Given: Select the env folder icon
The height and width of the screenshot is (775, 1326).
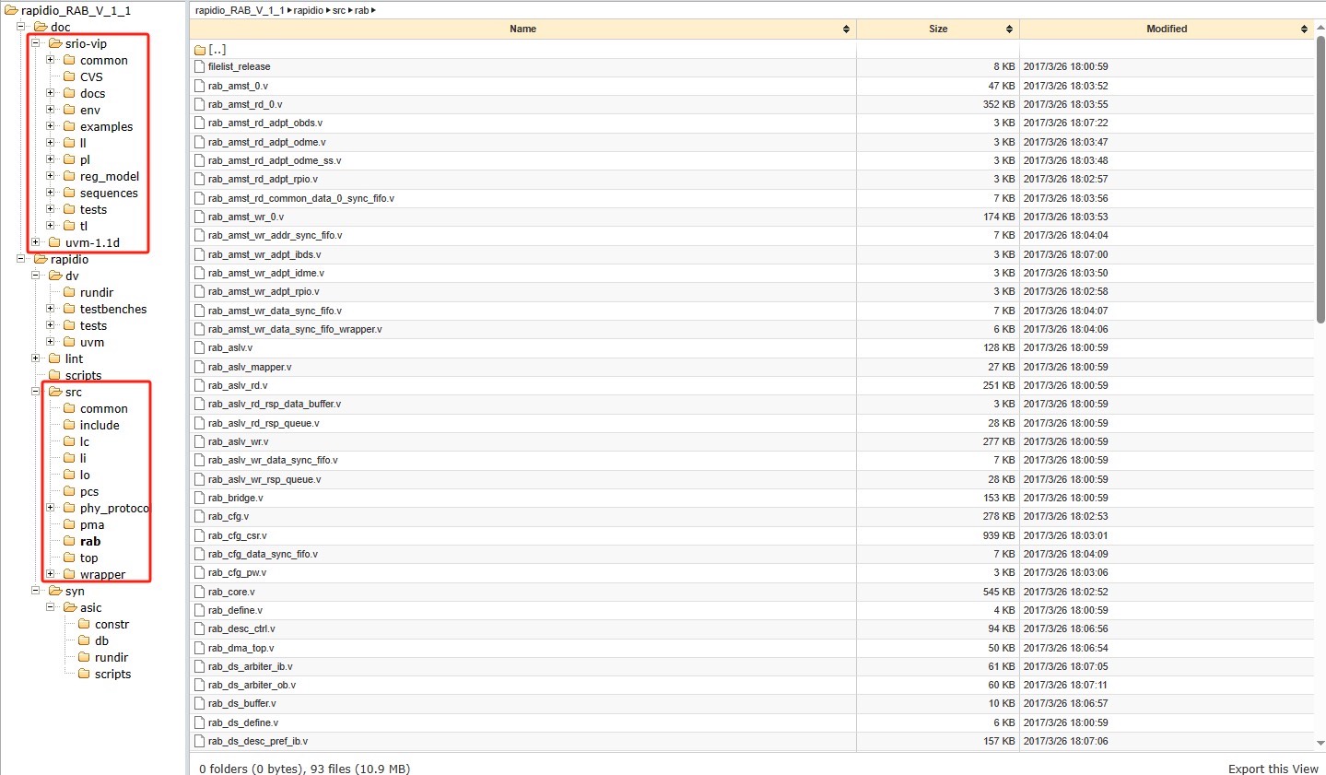Looking at the screenshot, I should tap(69, 110).
